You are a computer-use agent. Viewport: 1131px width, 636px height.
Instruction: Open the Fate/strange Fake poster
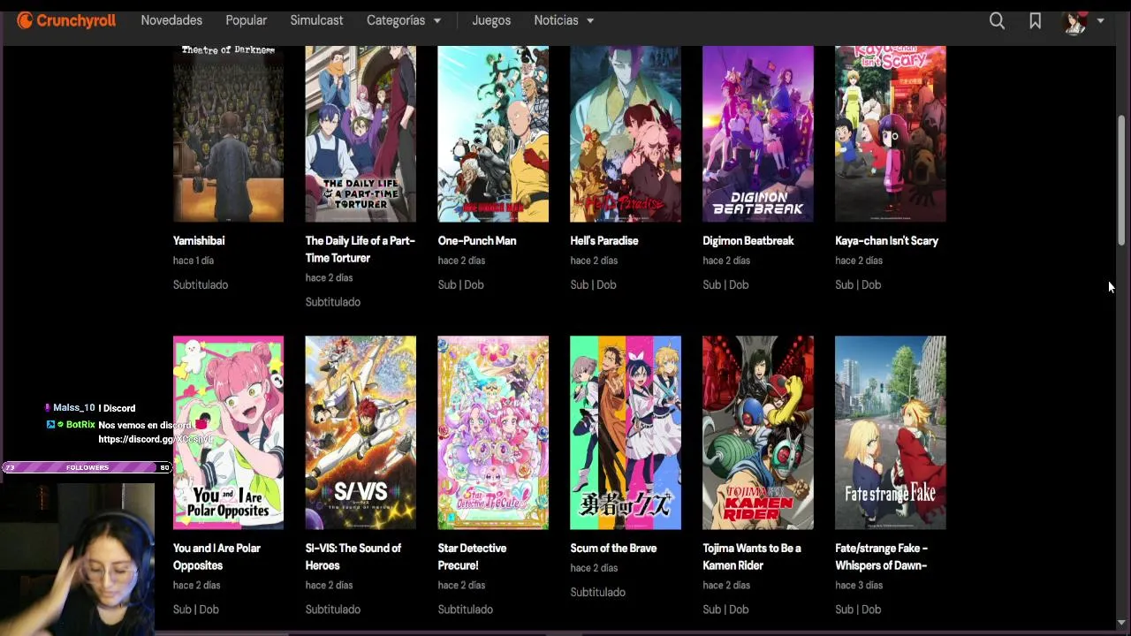pos(891,433)
